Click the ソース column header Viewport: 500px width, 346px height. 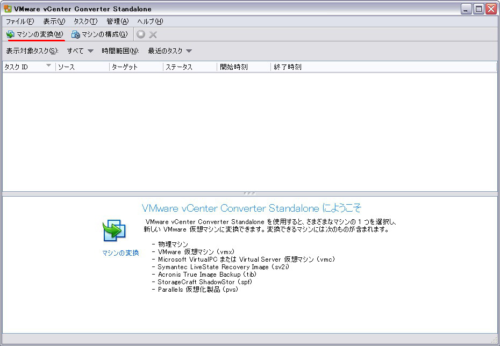click(83, 67)
